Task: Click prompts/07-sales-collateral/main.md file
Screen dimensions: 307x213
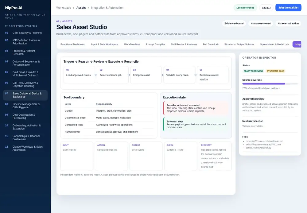Action: 264,141
